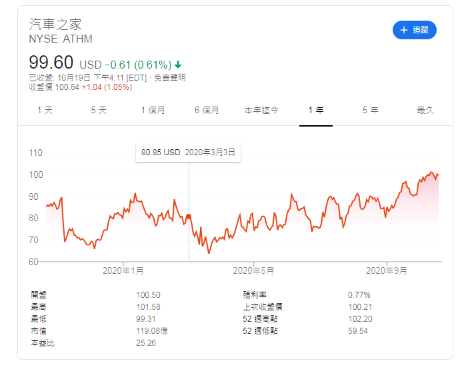Viewport: 468px width, 369px height.
Task: Select the 汽車之家 company title
Action: pos(55,24)
